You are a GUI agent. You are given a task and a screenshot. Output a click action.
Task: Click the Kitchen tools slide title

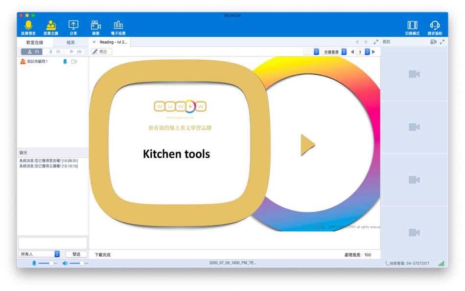pyautogui.click(x=176, y=154)
